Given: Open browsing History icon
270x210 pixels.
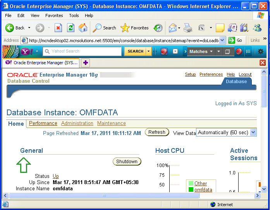Looking at the screenshot, I should (x=158, y=28).
